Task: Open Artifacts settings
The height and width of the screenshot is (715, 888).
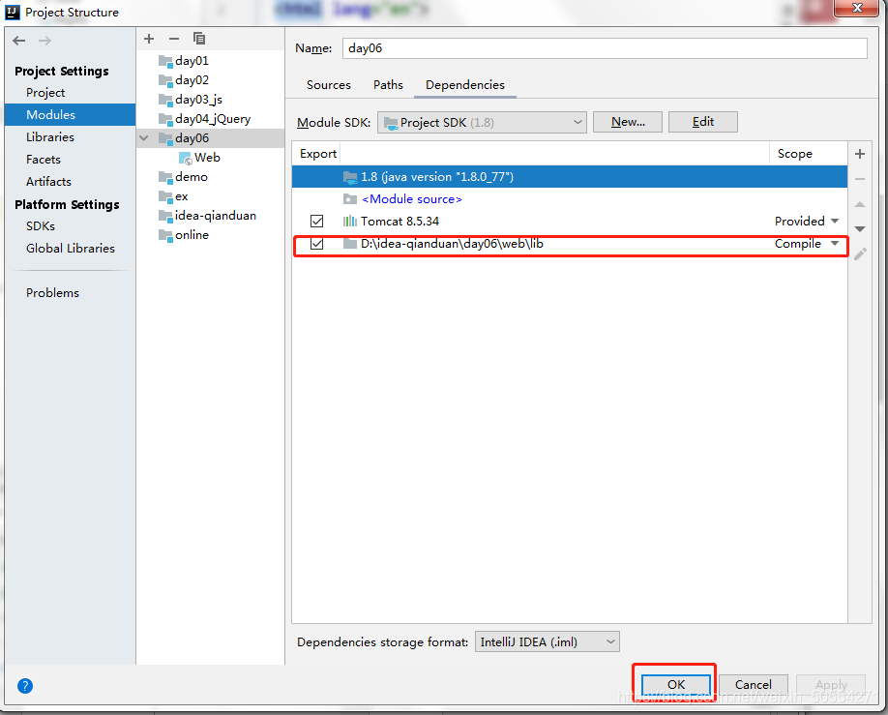Action: pyautogui.click(x=48, y=182)
